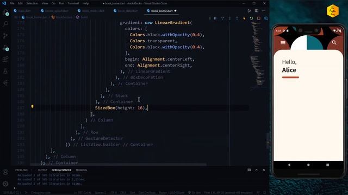Image resolution: width=348 pixels, height=195 pixels.
Task: Change file encoding via UTF-8 entry
Action: coord(113,193)
